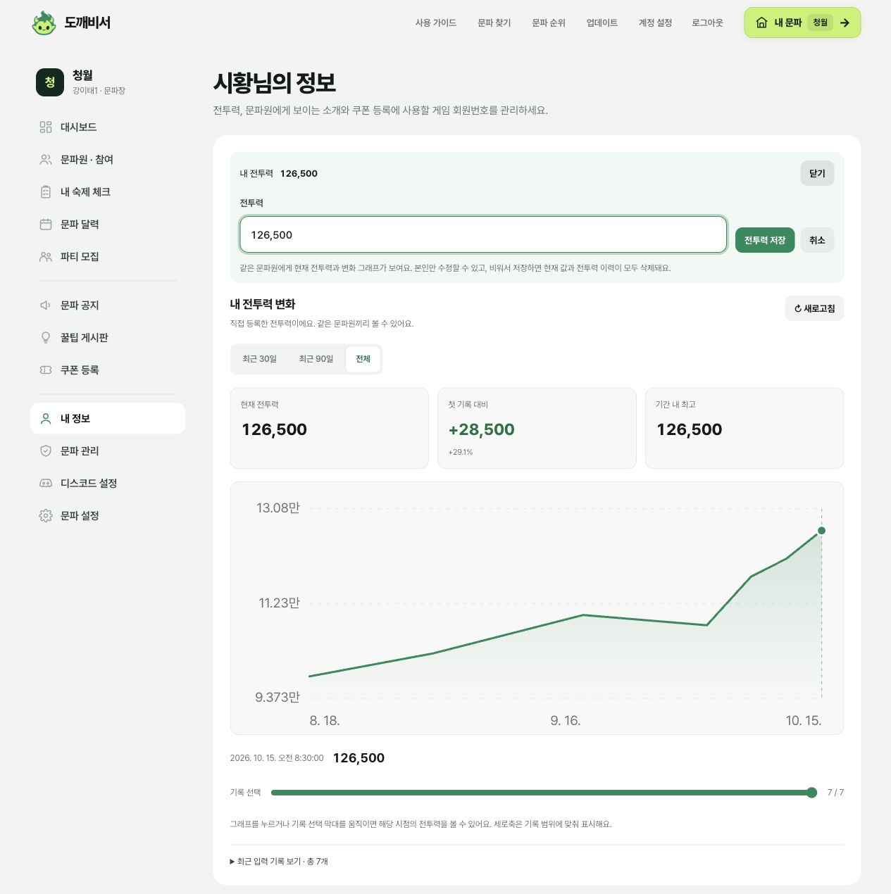The width and height of the screenshot is (891, 894).
Task: Click the 시황님의 정보 page heading
Action: pyautogui.click(x=275, y=83)
